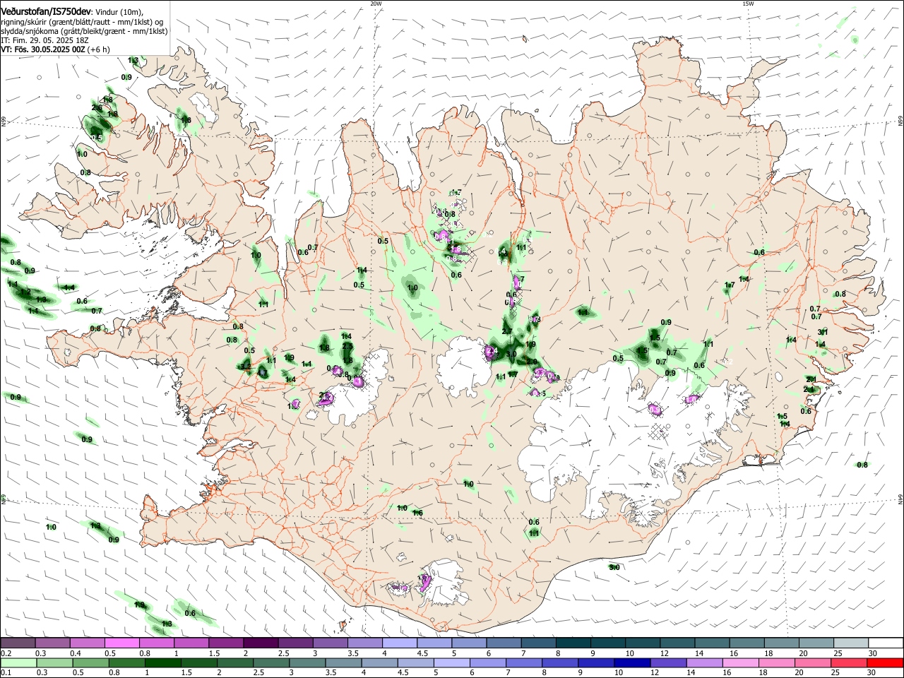Click the 20W longitude label
Image resolution: width=904 pixels, height=678 pixels.
click(376, 4)
